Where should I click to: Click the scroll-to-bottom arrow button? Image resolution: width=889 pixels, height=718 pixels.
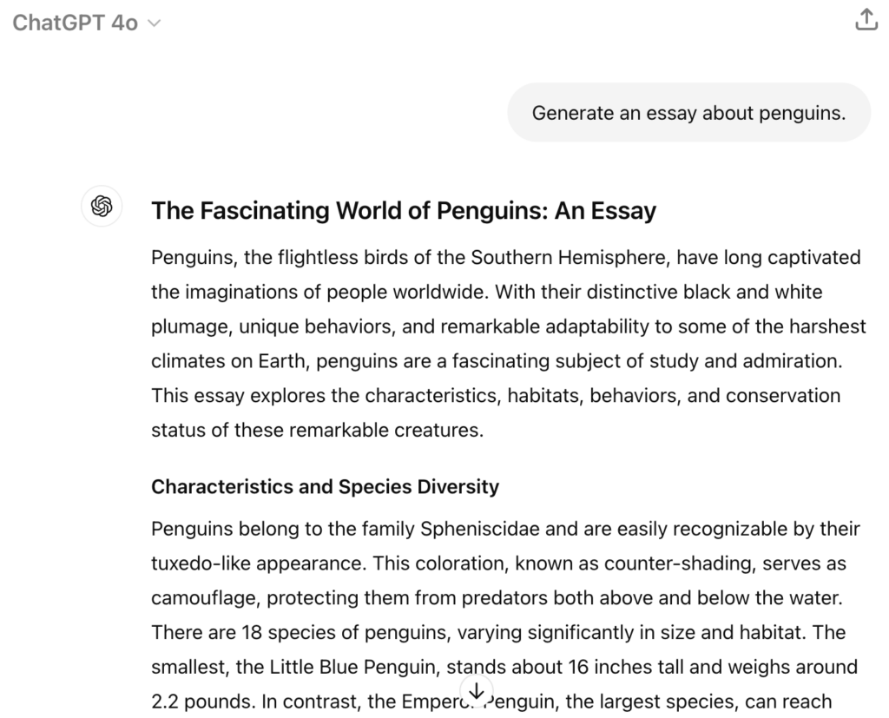476,692
